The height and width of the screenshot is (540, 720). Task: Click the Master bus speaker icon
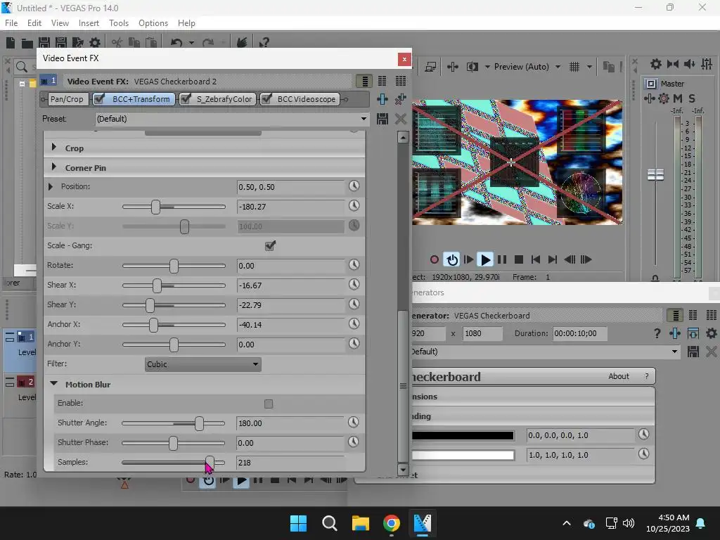click(689, 64)
